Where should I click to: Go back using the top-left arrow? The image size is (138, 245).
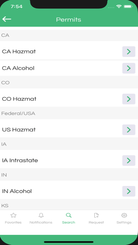(7, 19)
